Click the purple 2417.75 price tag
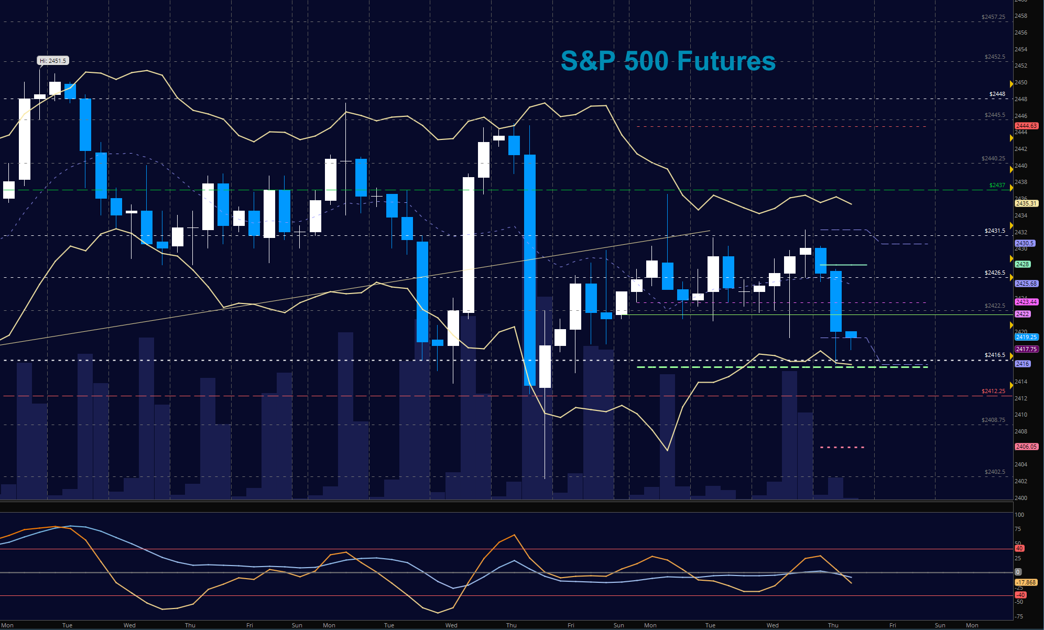The height and width of the screenshot is (630, 1044). (1026, 349)
